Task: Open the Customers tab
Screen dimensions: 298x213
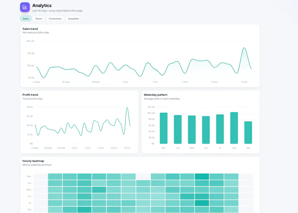Action: coord(55,19)
